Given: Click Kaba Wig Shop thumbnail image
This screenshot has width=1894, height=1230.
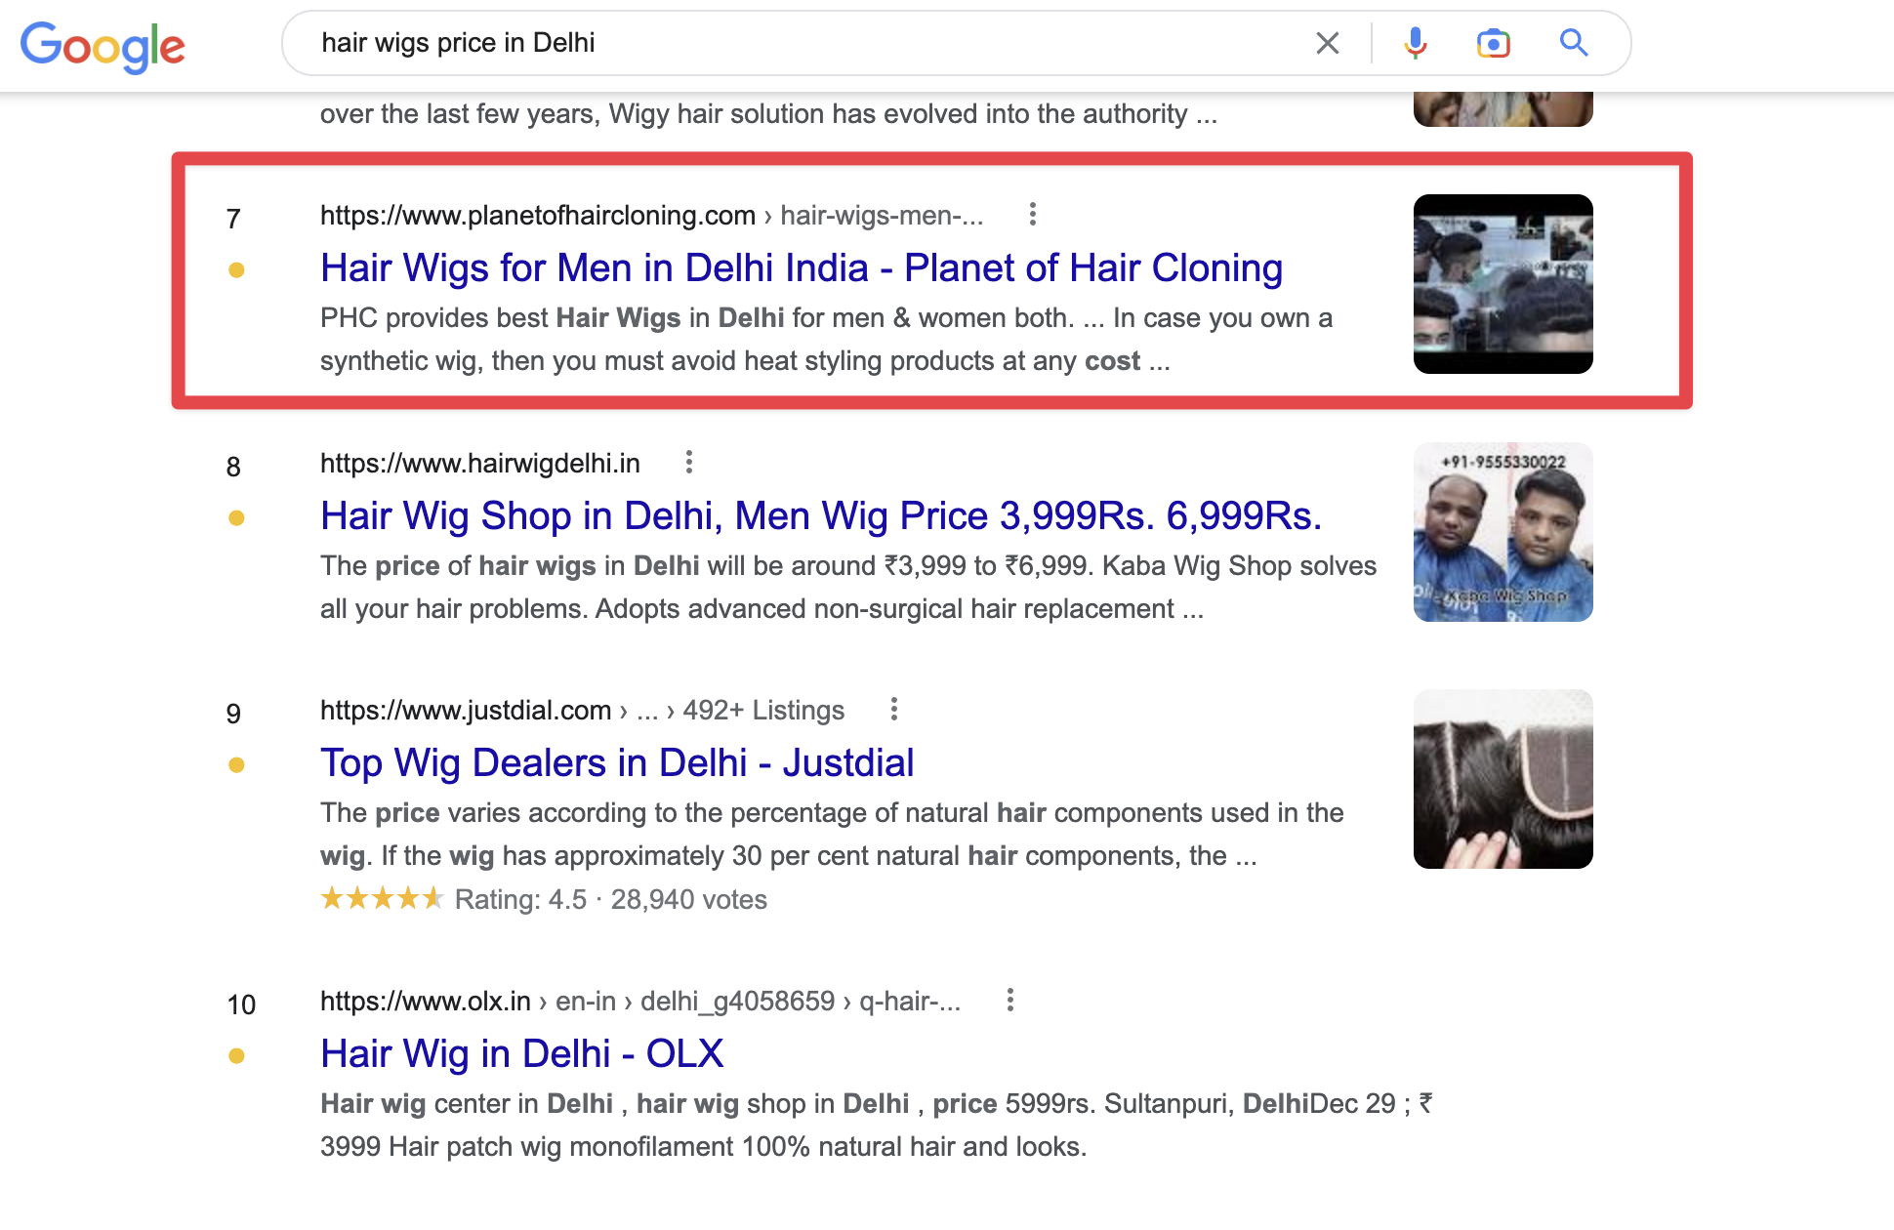Looking at the screenshot, I should click(1503, 532).
